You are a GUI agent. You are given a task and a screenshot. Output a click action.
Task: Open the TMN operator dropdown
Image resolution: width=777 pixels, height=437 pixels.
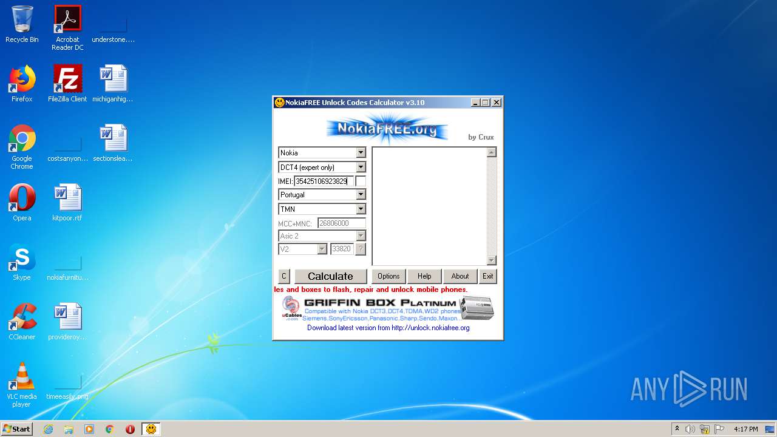pos(361,209)
